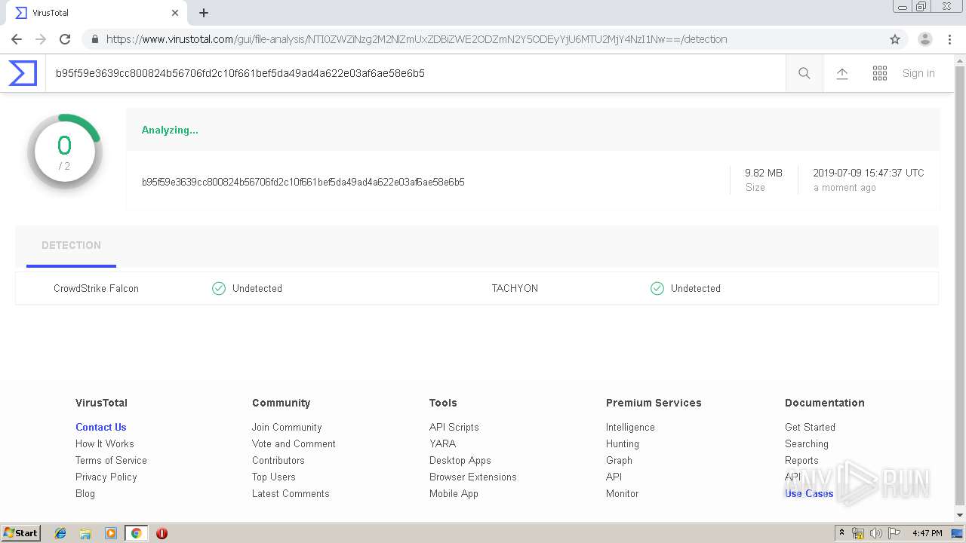Click the taskbar clock 4:47 PM
The height and width of the screenshot is (543, 966).
[x=927, y=533]
